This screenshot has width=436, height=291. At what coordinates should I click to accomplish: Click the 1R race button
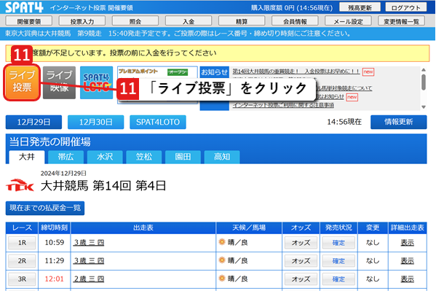[x=22, y=243]
